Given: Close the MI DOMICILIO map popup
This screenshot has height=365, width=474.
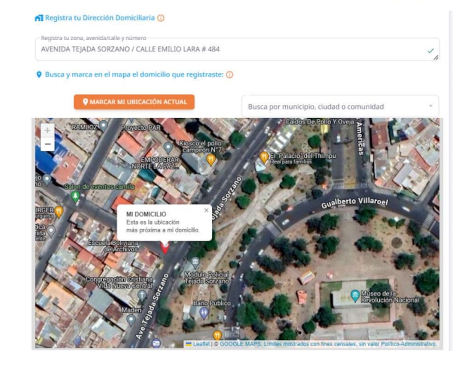Looking at the screenshot, I should pos(206,210).
